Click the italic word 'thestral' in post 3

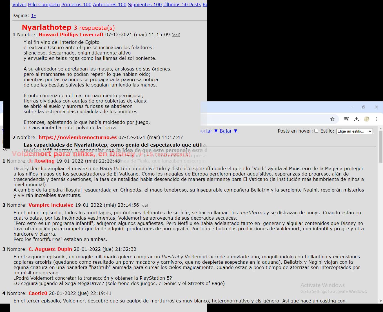pos(170,257)
